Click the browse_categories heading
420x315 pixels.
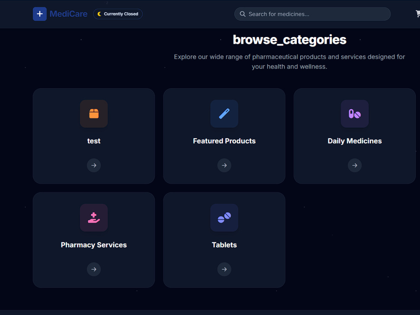[289, 39]
